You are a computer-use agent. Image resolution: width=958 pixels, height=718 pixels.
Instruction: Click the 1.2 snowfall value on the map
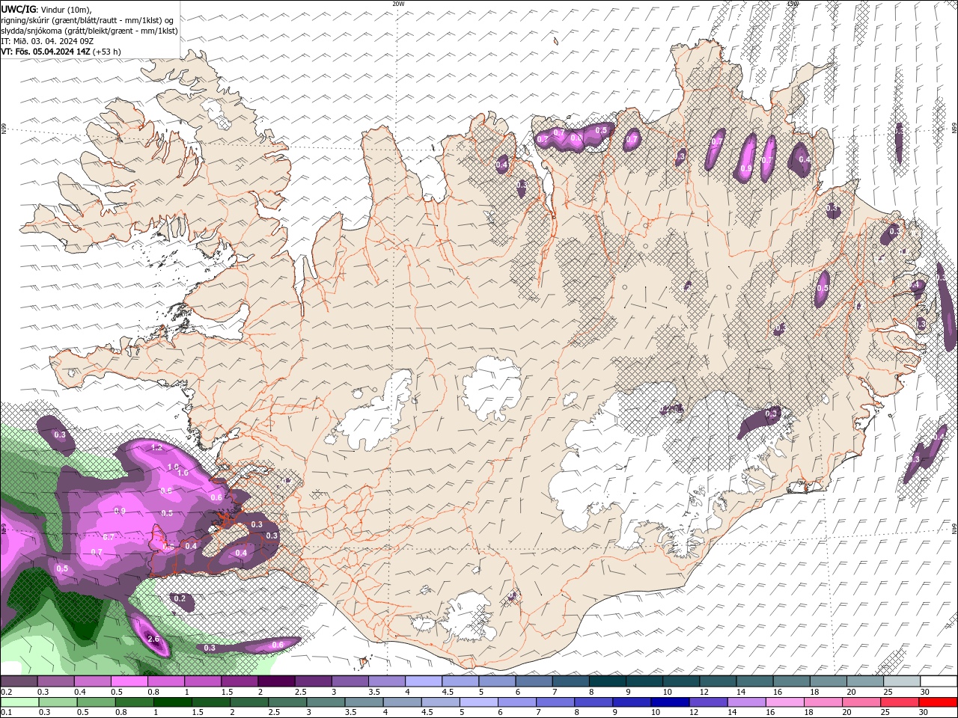pyautogui.click(x=156, y=447)
